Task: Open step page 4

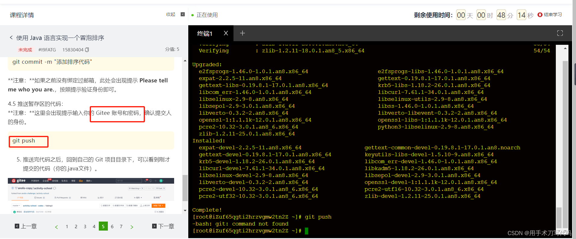Action: coord(94,226)
